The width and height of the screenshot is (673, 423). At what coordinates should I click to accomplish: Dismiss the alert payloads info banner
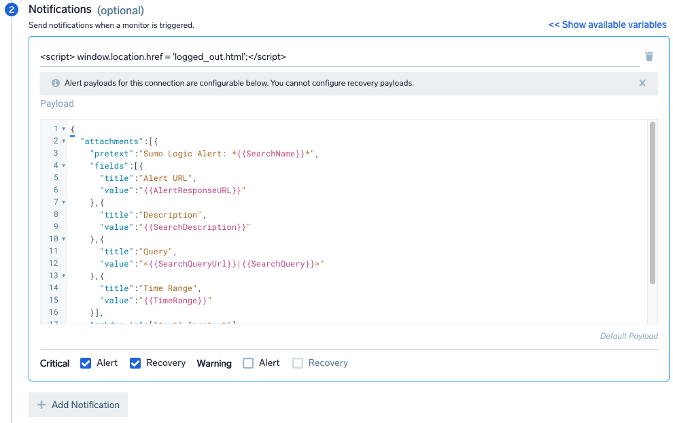642,83
